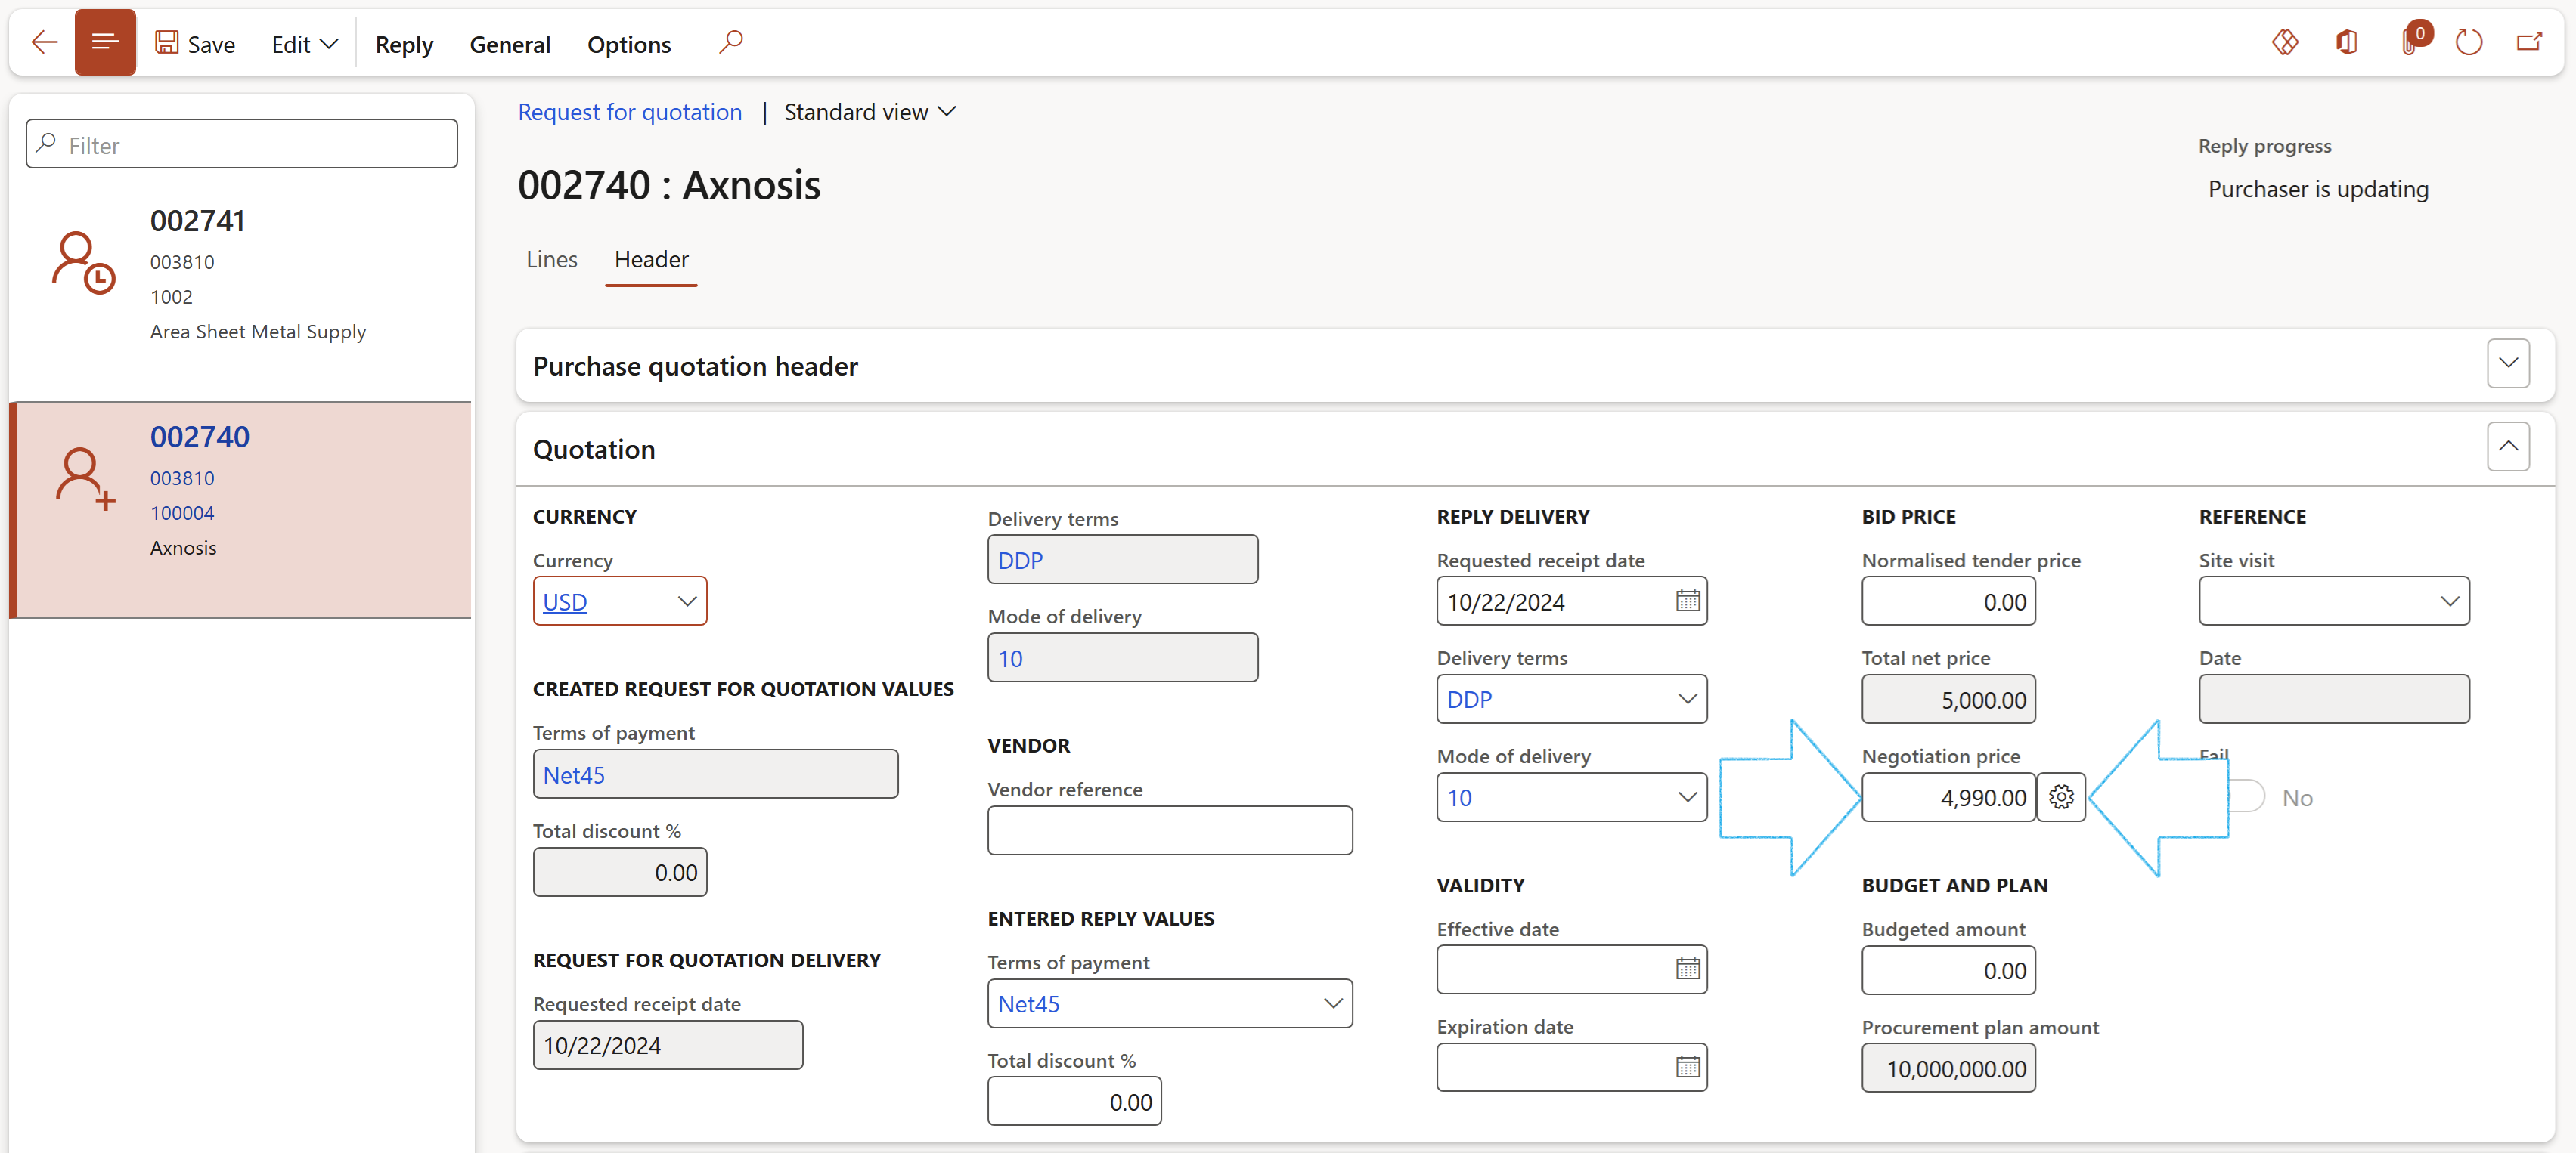Open the USD currency link
This screenshot has height=1153, width=2576.
click(565, 601)
